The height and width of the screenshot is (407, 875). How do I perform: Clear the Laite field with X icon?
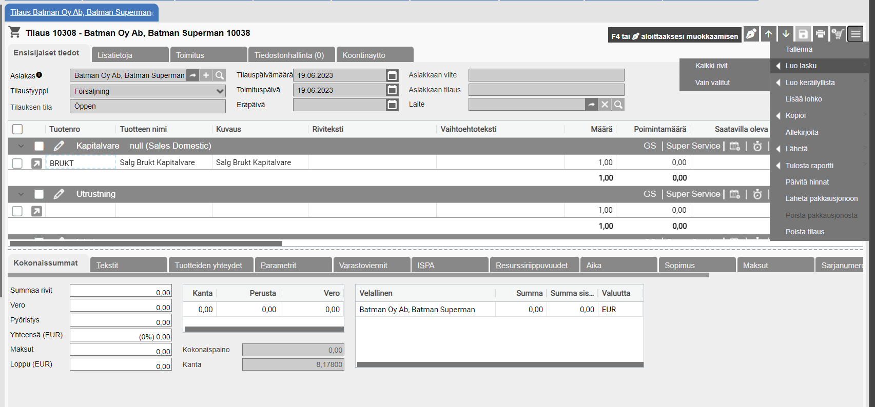coord(605,105)
